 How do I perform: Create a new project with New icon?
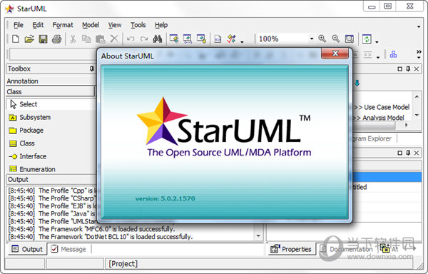pos(16,39)
